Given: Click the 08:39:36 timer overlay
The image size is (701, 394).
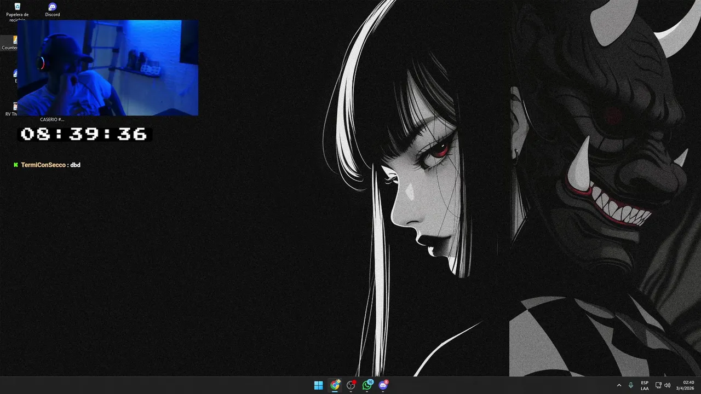Looking at the screenshot, I should tap(84, 134).
